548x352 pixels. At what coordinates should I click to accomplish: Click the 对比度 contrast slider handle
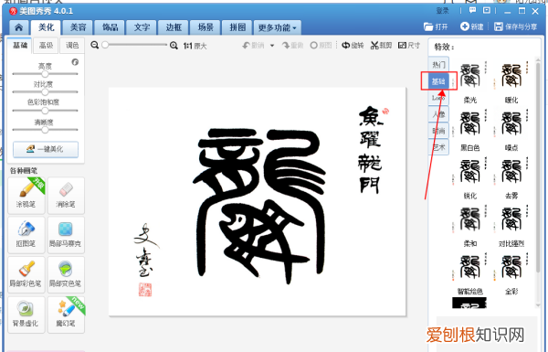[45, 92]
